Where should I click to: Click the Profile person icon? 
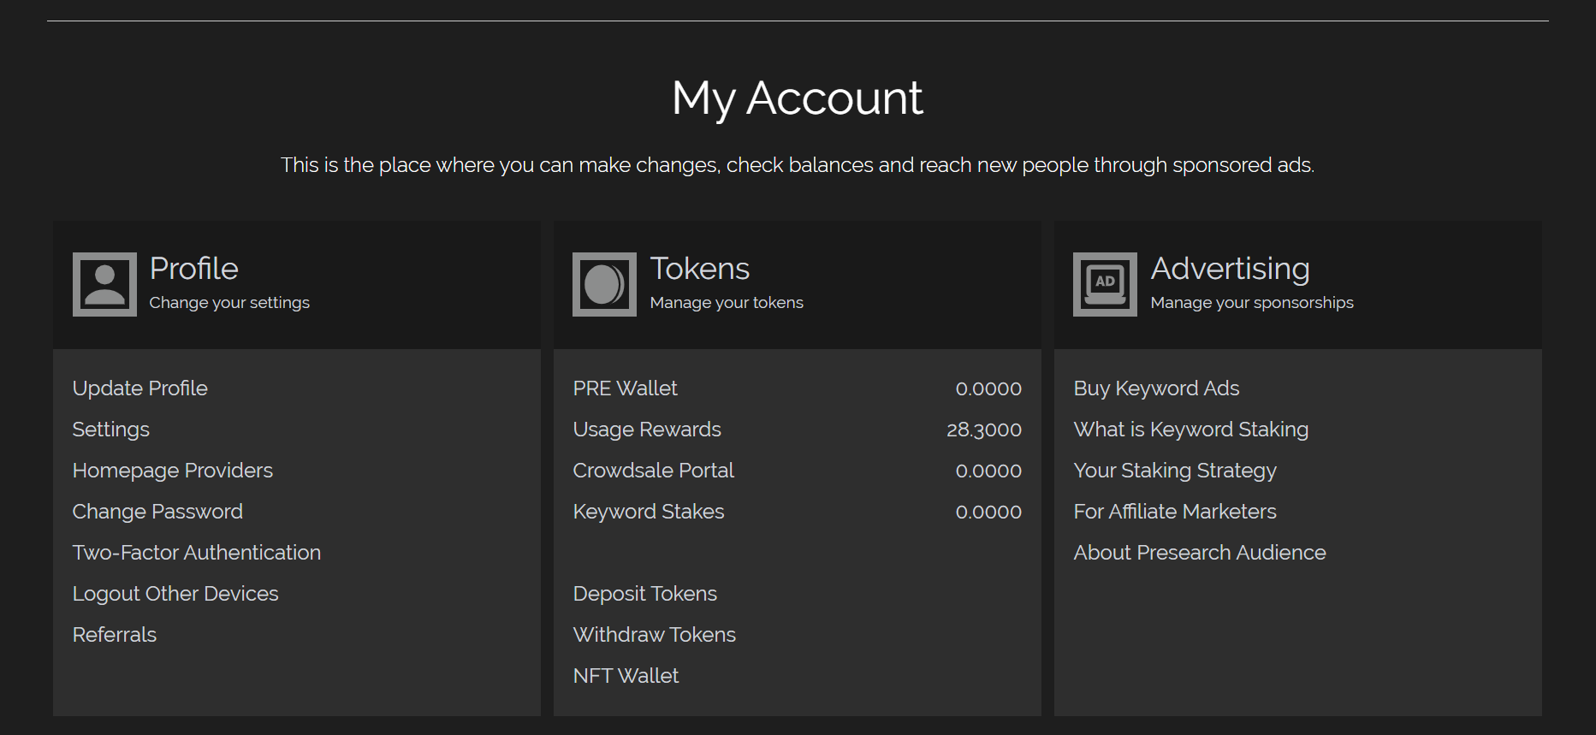pos(104,284)
